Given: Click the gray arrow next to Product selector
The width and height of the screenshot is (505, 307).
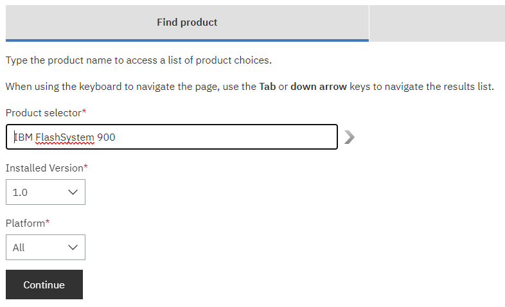Looking at the screenshot, I should (350, 137).
